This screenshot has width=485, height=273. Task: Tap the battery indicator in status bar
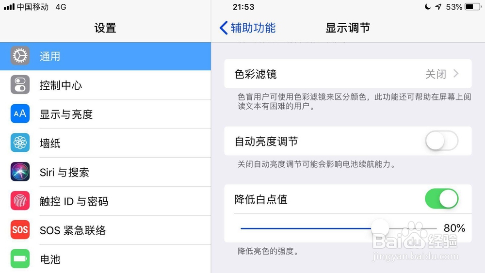[471, 7]
